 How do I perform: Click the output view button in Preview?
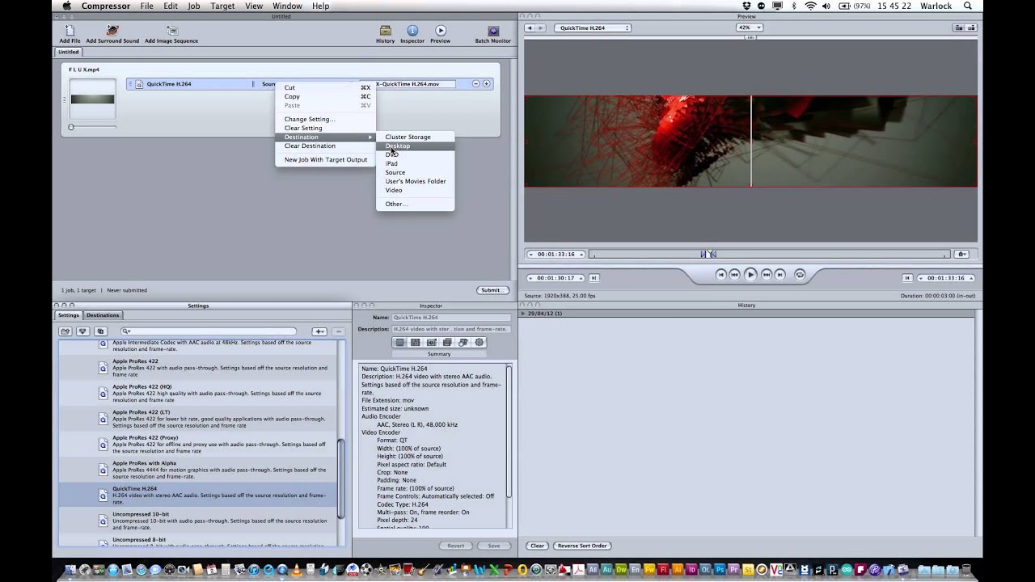click(x=971, y=27)
